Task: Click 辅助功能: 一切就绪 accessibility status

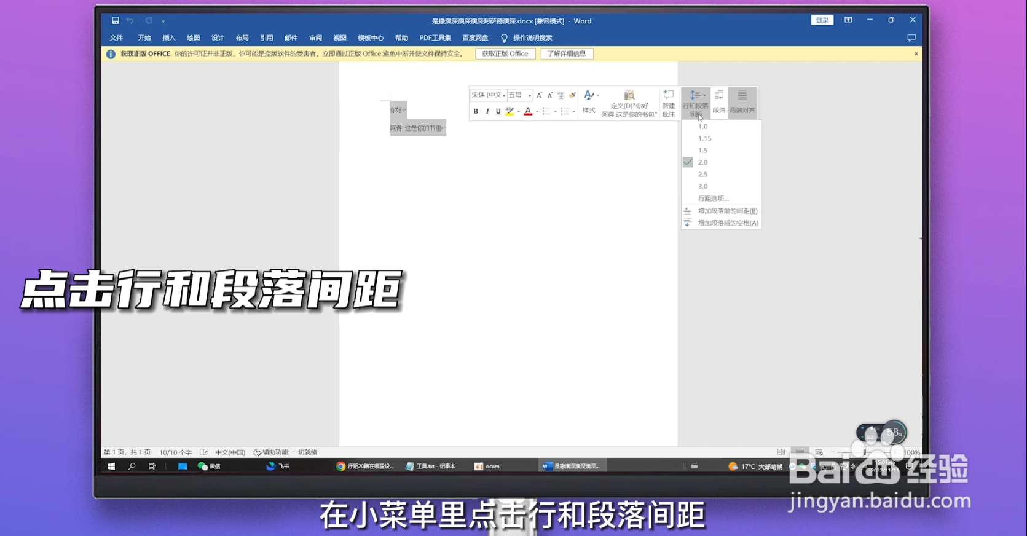Action: tap(285, 452)
